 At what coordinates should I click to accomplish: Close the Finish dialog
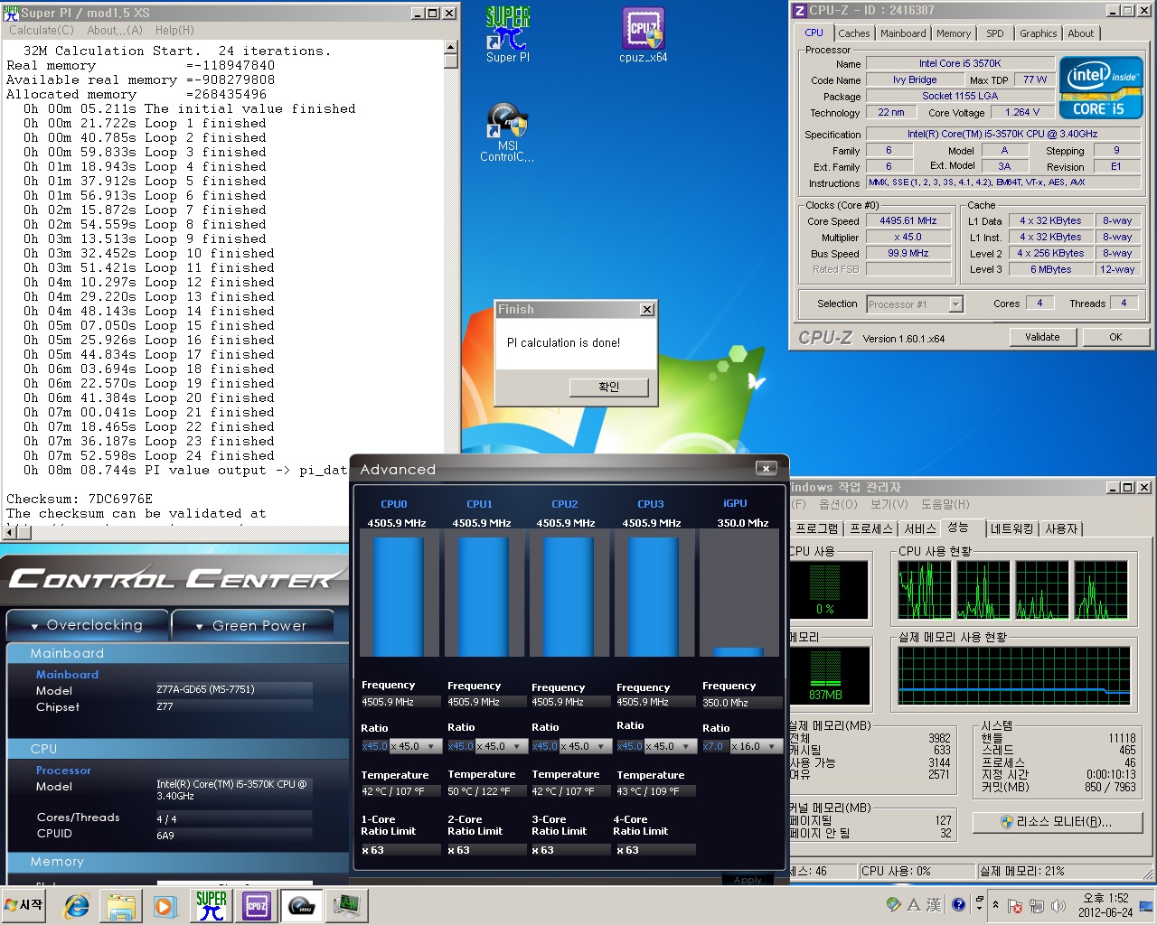pyautogui.click(x=647, y=309)
